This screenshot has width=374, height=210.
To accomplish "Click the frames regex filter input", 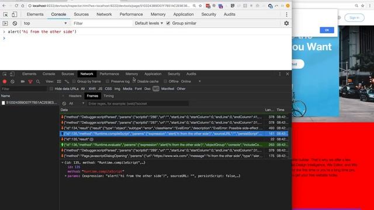I will click(x=138, y=104).
